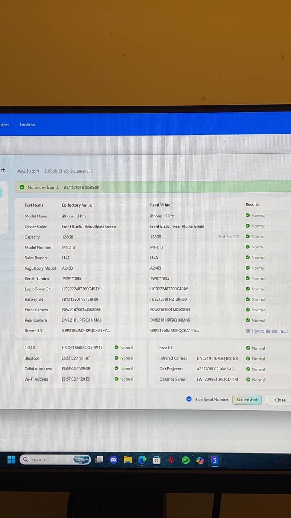The image size is (291, 518).
Task: Click the Distance Sensor value 'FWP209564U9Q948DM'
Action: pos(217,380)
